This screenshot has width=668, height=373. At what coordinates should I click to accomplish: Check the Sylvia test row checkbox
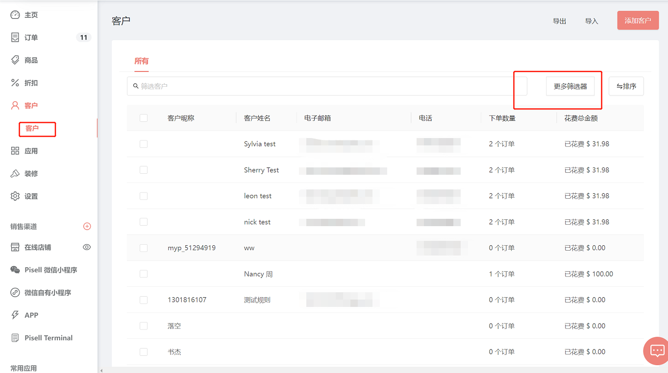pyautogui.click(x=144, y=144)
